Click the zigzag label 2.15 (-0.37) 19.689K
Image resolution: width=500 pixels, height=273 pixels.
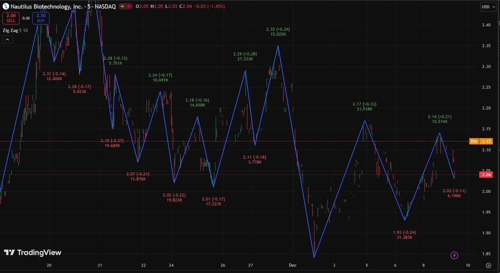coord(112,143)
